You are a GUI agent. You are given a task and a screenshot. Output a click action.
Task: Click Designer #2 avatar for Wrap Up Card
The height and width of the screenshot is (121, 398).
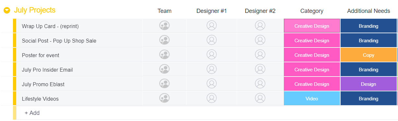(x=260, y=25)
